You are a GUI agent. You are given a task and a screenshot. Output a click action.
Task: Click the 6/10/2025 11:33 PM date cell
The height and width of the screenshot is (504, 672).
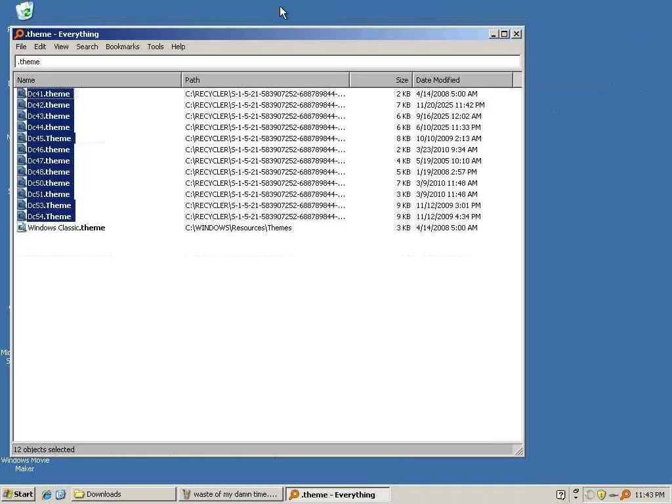point(448,127)
